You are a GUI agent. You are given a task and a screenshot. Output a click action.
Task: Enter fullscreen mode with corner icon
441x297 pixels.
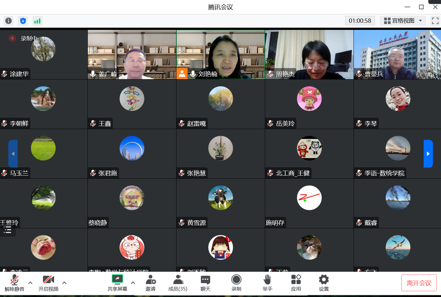click(435, 21)
